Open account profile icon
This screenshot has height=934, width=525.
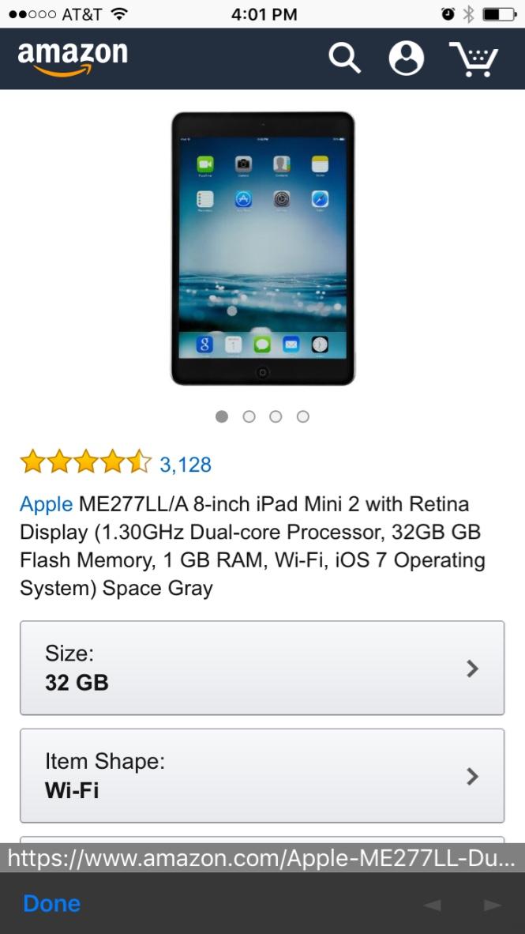[x=407, y=58]
